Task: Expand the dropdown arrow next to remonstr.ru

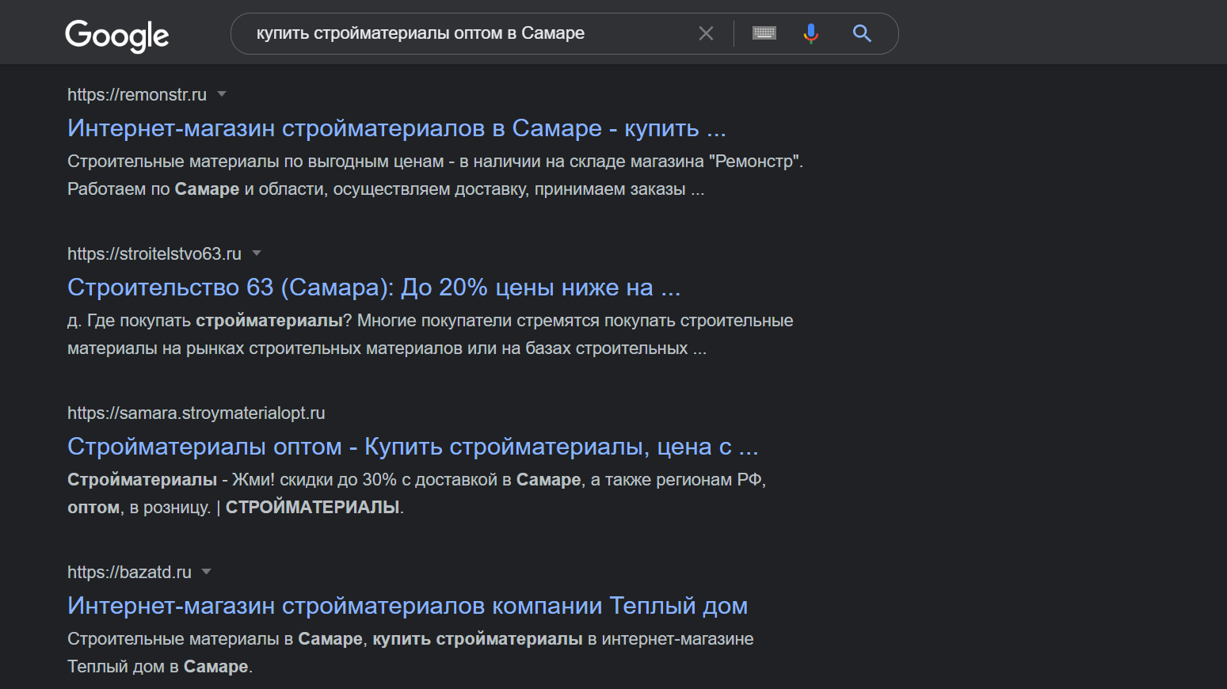Action: point(222,94)
